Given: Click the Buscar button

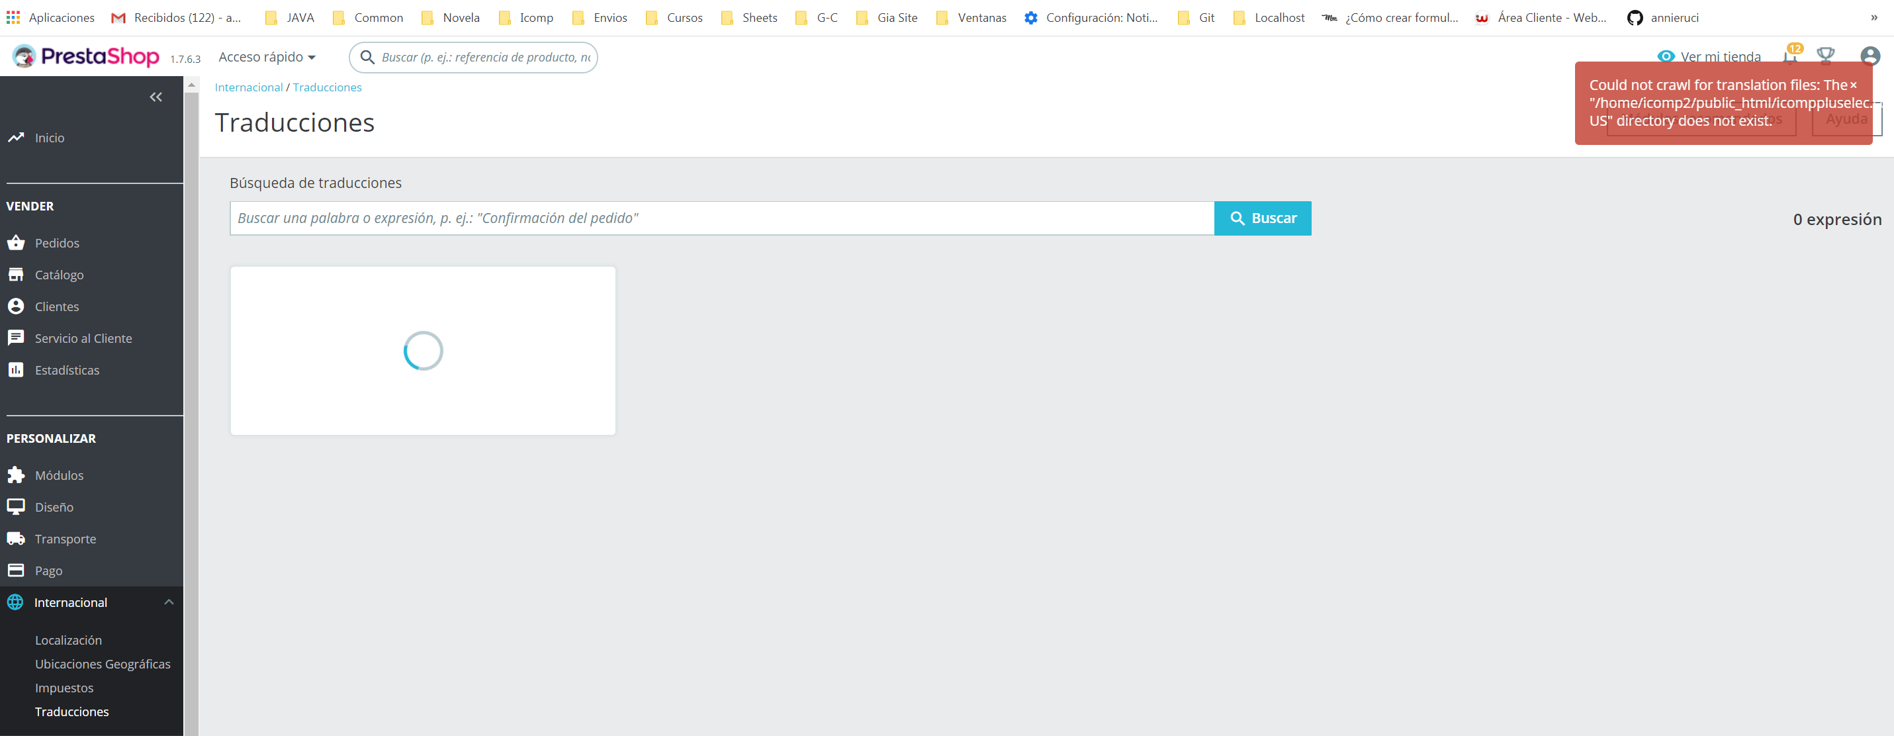Looking at the screenshot, I should [1263, 218].
